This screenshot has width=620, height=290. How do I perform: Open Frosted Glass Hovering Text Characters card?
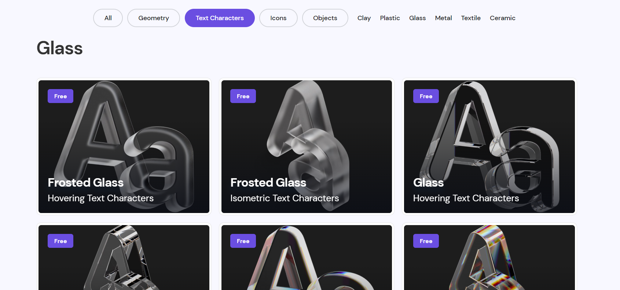coord(124,147)
